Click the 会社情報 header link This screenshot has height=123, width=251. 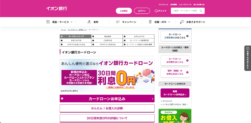174,5
